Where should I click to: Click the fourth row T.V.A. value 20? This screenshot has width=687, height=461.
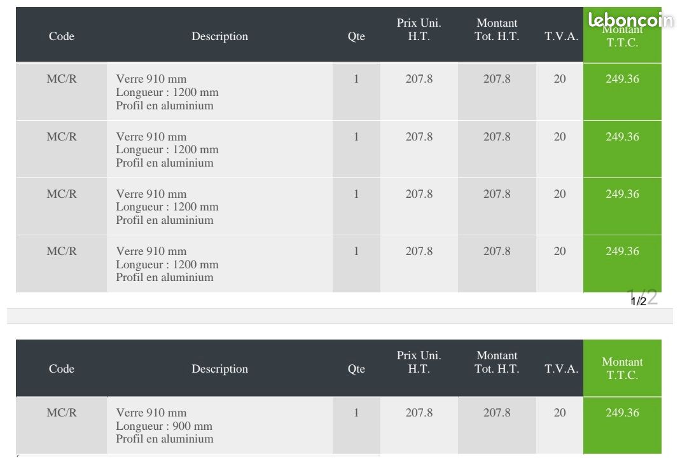click(560, 251)
